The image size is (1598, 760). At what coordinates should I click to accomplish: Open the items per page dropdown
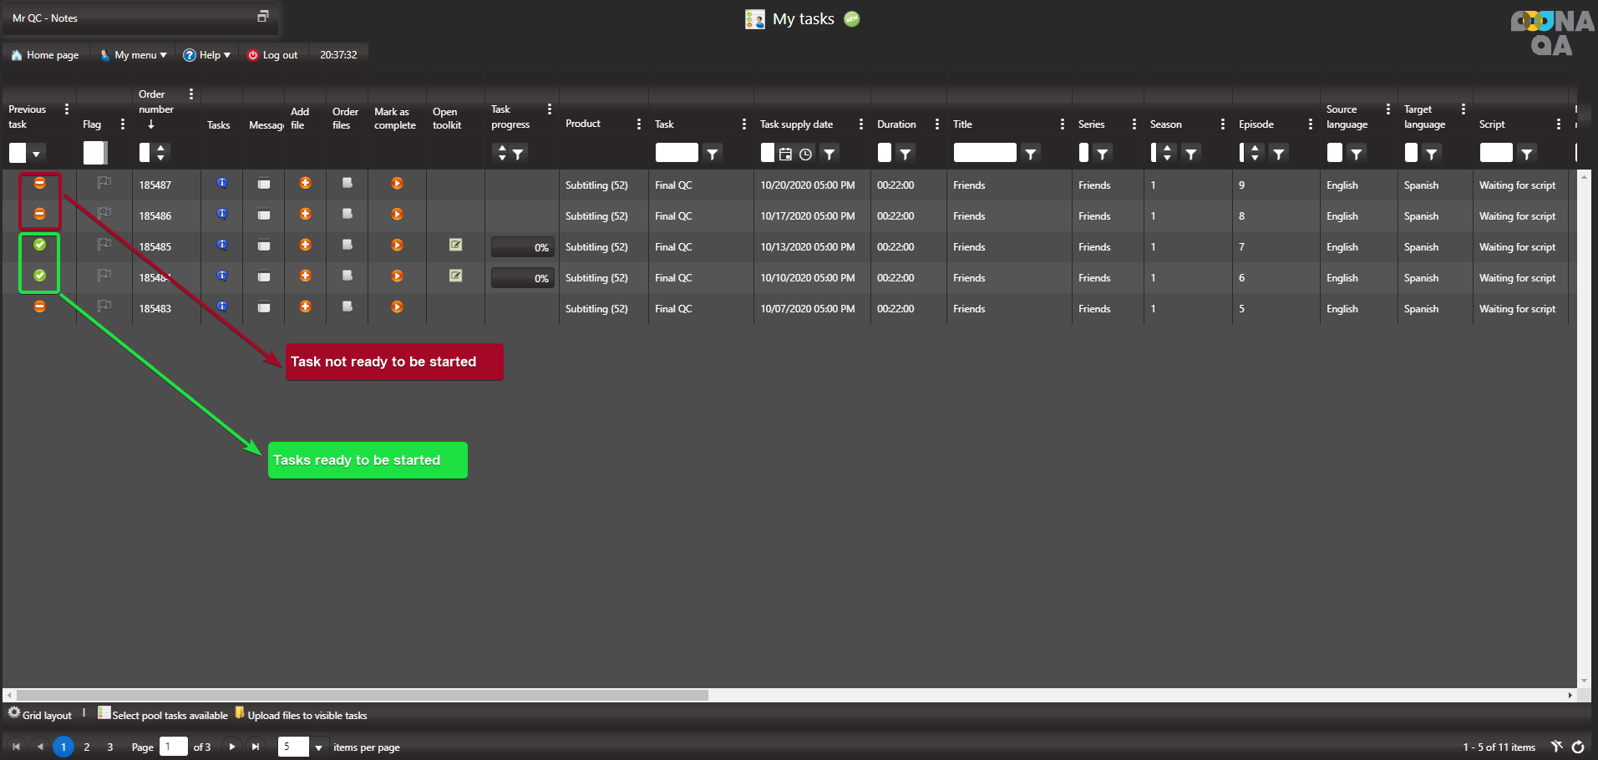(318, 747)
